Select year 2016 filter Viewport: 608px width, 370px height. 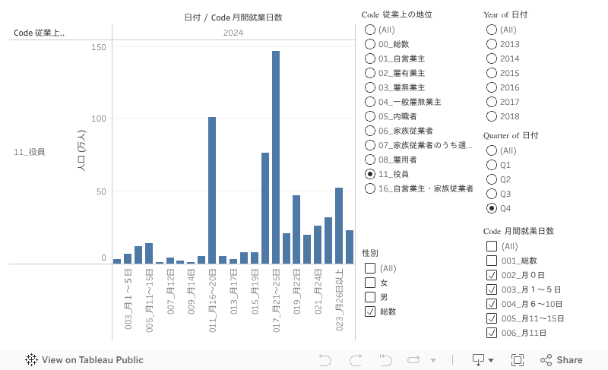point(491,87)
